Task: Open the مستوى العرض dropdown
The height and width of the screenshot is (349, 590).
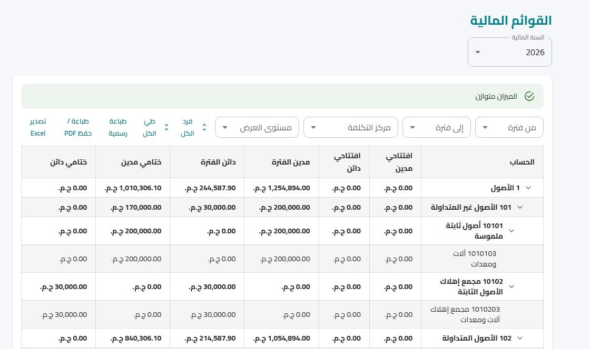Action: pyautogui.click(x=257, y=128)
